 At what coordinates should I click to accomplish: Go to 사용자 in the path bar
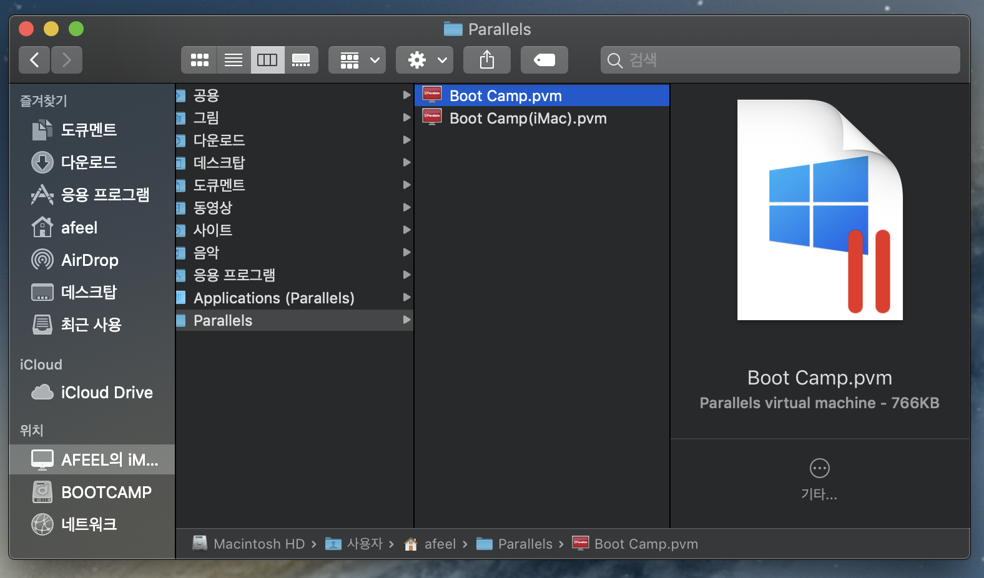(355, 544)
